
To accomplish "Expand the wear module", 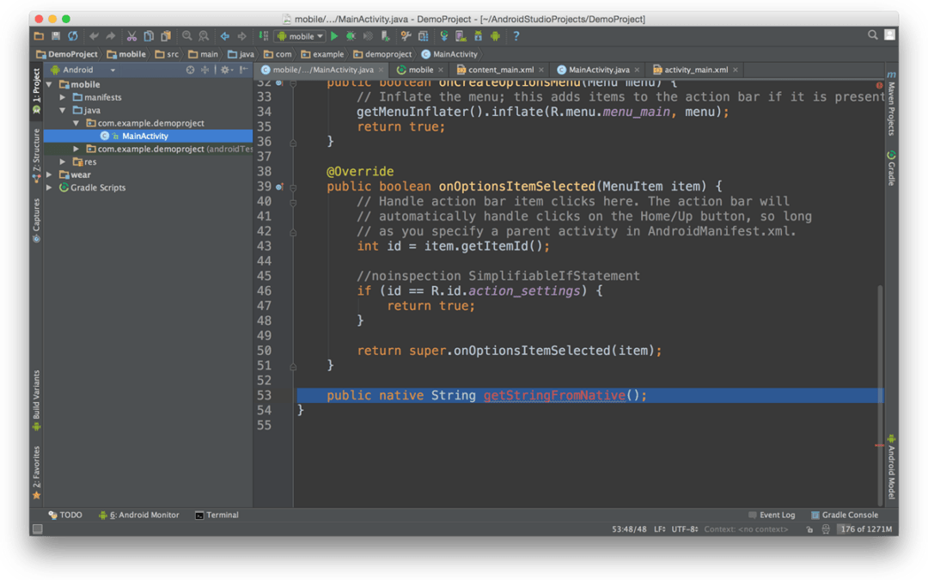I will [50, 174].
